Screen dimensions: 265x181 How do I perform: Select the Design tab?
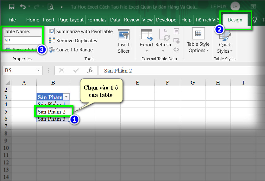(235, 20)
